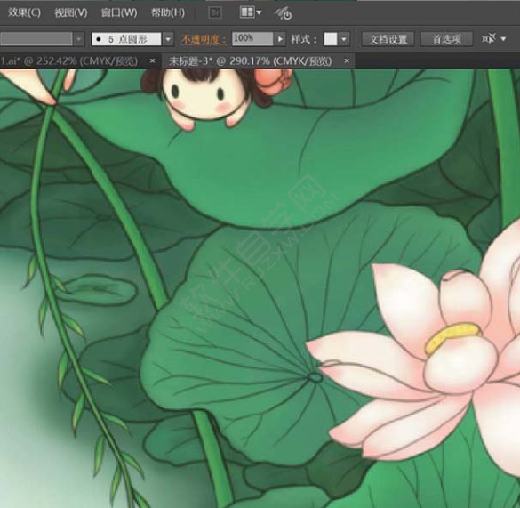
Task: Close the 1.ai document tab
Action: [152, 60]
